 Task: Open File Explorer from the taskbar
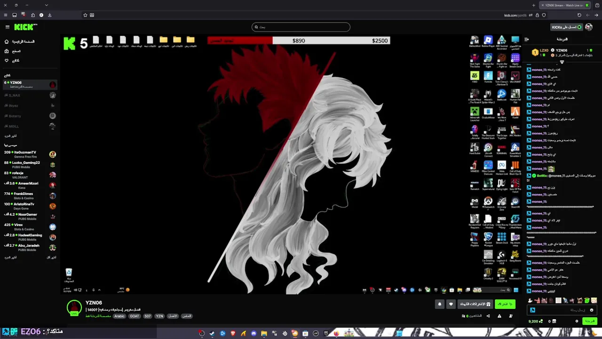pos(264,333)
